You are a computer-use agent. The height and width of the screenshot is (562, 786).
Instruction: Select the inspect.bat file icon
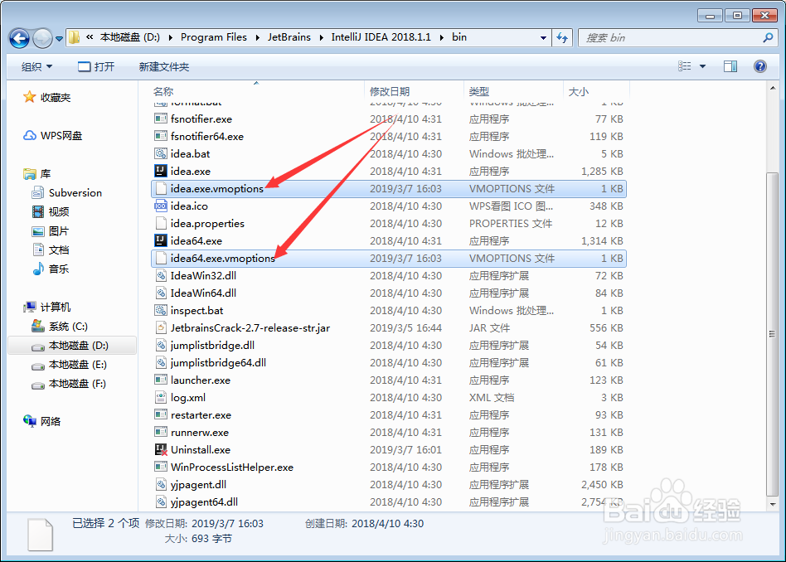(x=160, y=310)
